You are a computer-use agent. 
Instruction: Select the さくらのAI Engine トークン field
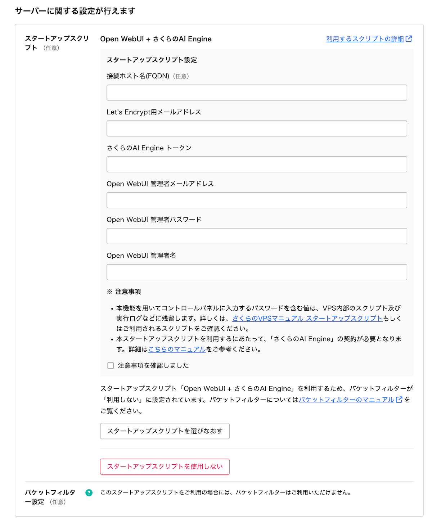click(x=256, y=164)
